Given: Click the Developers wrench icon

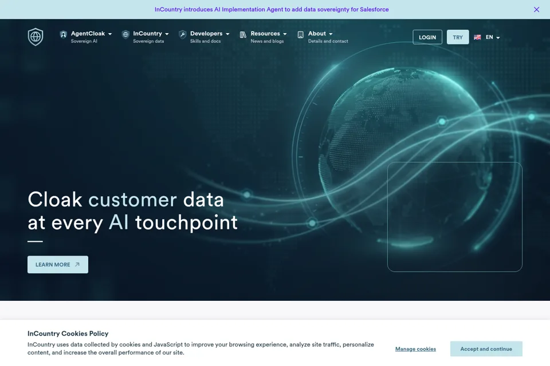Looking at the screenshot, I should pos(182,34).
